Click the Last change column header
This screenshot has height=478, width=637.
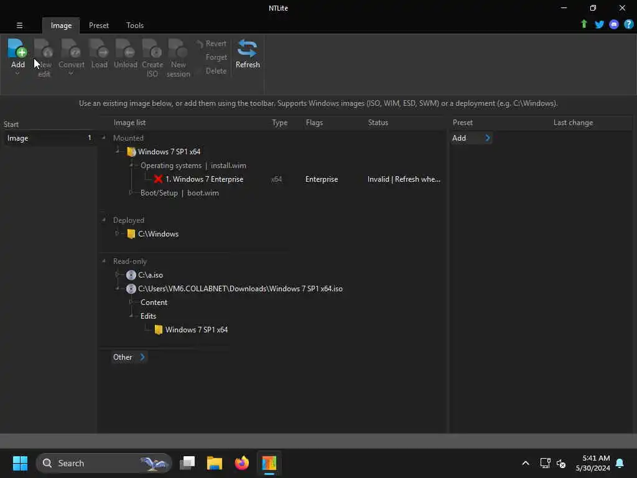[573, 123]
